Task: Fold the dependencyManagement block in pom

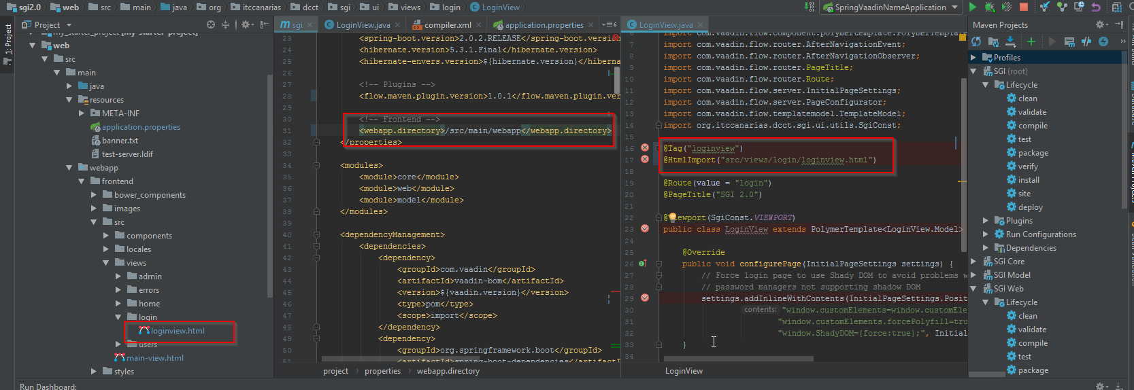Action: pyautogui.click(x=316, y=234)
